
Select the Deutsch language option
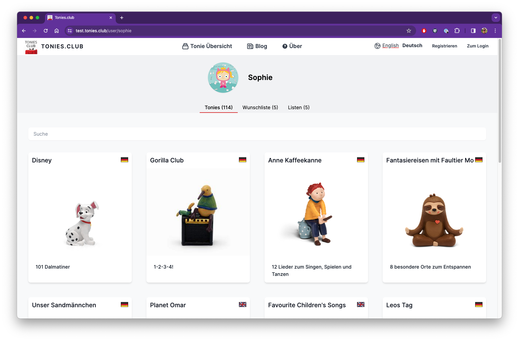412,46
